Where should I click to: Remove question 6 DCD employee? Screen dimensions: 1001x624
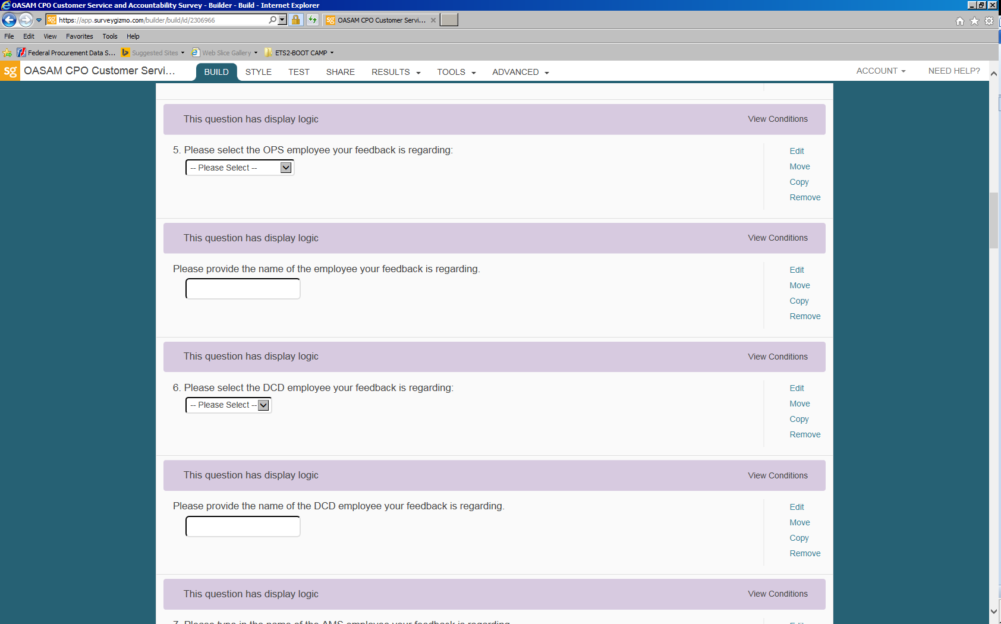805,434
